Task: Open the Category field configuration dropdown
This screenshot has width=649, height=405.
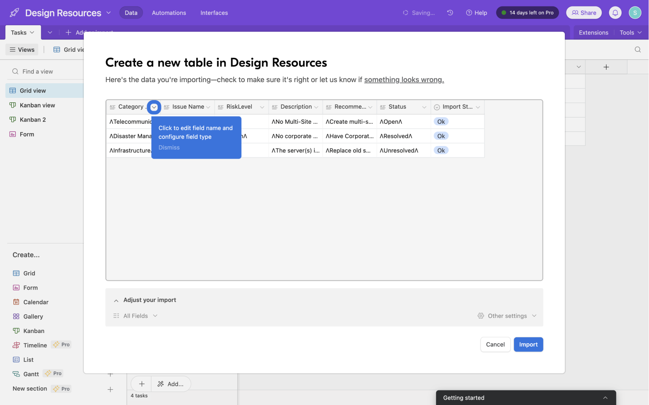Action: (154, 107)
